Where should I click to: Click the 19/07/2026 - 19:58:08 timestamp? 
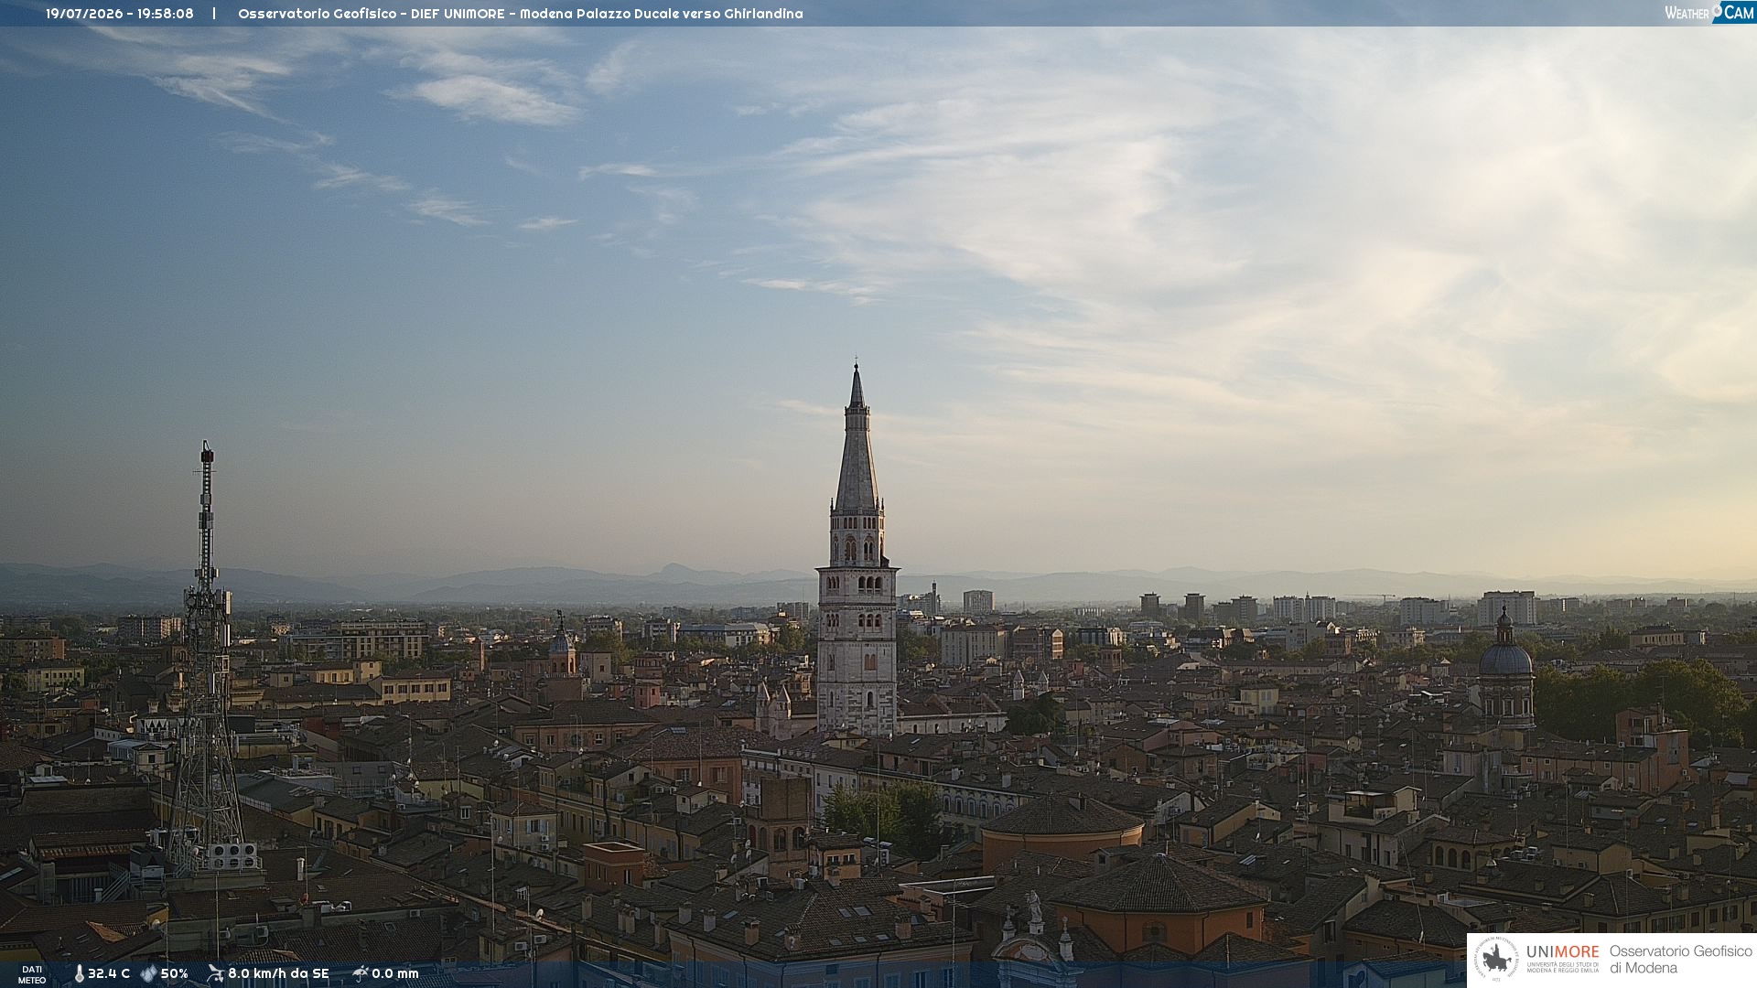pyautogui.click(x=120, y=14)
